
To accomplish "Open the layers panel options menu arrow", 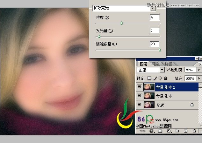I will point(200,64).
